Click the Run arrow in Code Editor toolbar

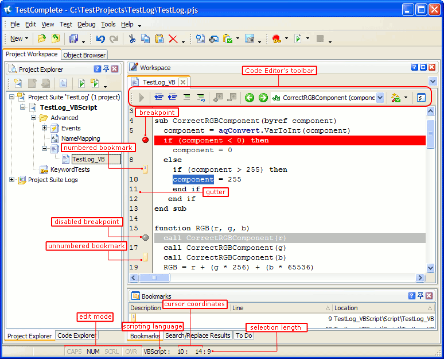click(x=142, y=98)
